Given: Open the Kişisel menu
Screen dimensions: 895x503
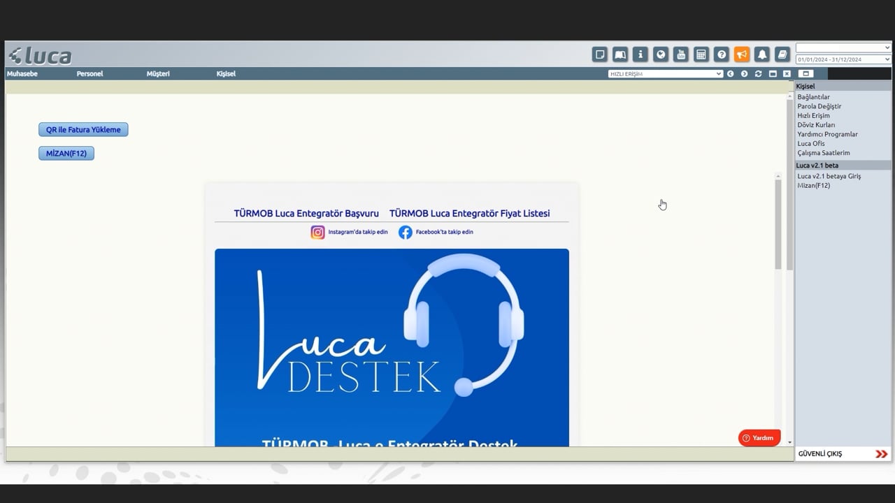Looking at the screenshot, I should click(226, 73).
